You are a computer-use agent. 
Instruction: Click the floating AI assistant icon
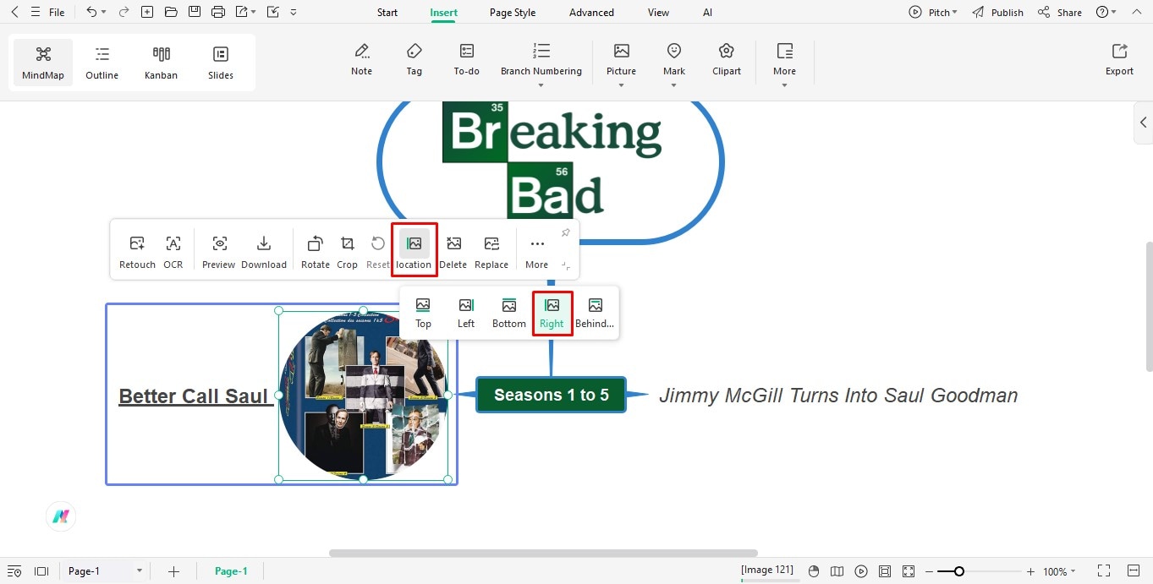[61, 516]
